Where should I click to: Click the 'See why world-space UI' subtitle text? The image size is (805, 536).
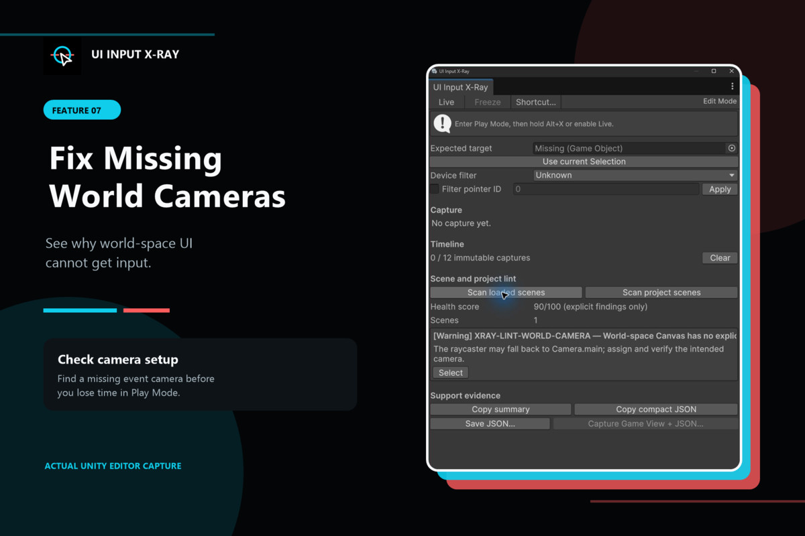tap(119, 243)
